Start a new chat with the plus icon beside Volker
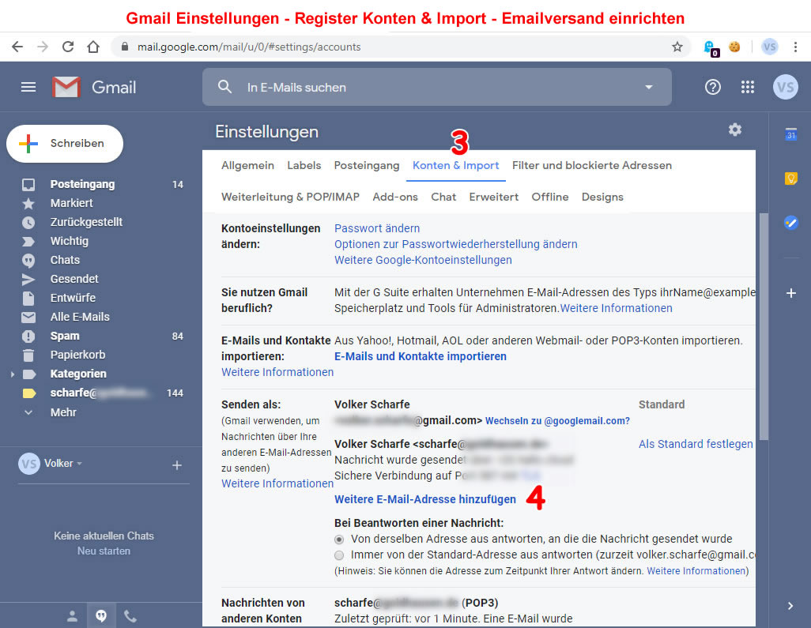The width and height of the screenshot is (811, 628). 177,465
